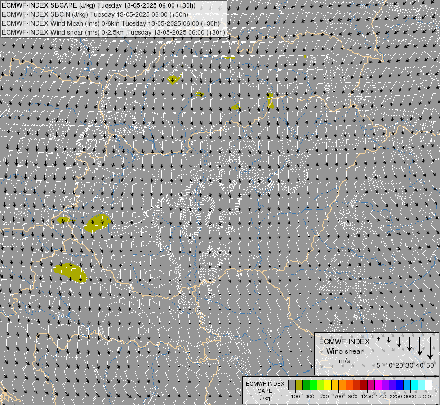Screen dimensions: 440x405
Task: Click the 30 value label under wind shear arrows
Action: 409,365
